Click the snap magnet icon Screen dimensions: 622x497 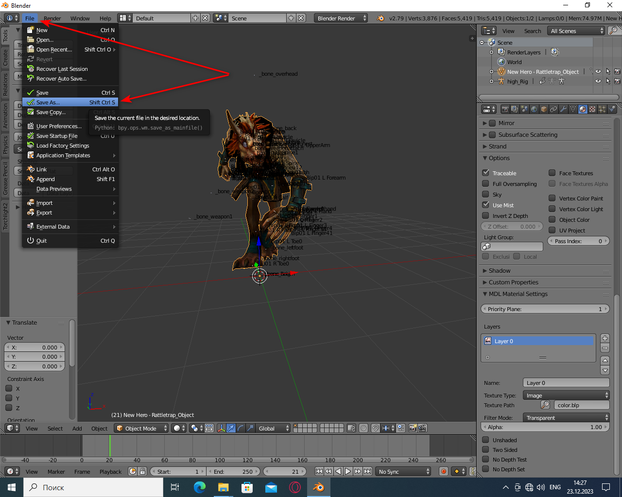pos(375,428)
